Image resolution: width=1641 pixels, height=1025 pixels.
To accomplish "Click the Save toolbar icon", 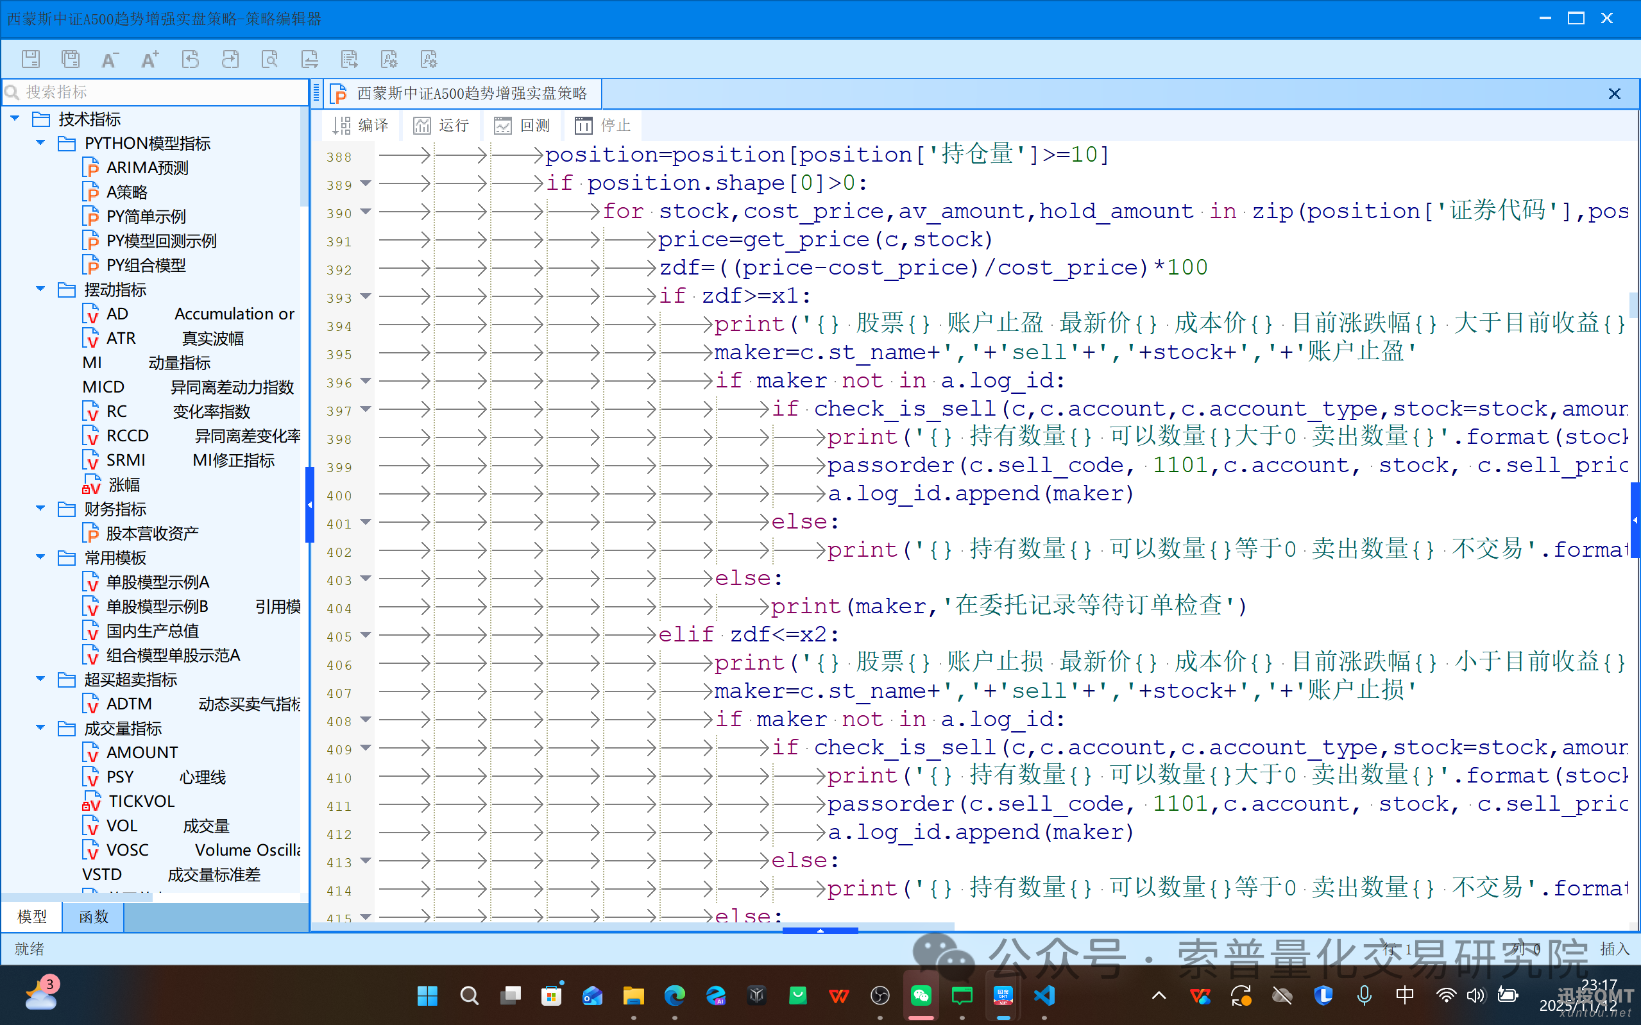I will click(x=31, y=59).
